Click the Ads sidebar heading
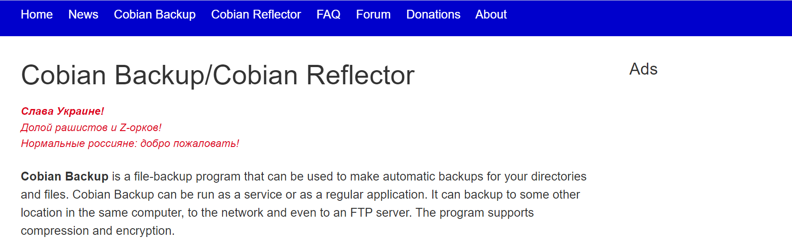 [643, 69]
